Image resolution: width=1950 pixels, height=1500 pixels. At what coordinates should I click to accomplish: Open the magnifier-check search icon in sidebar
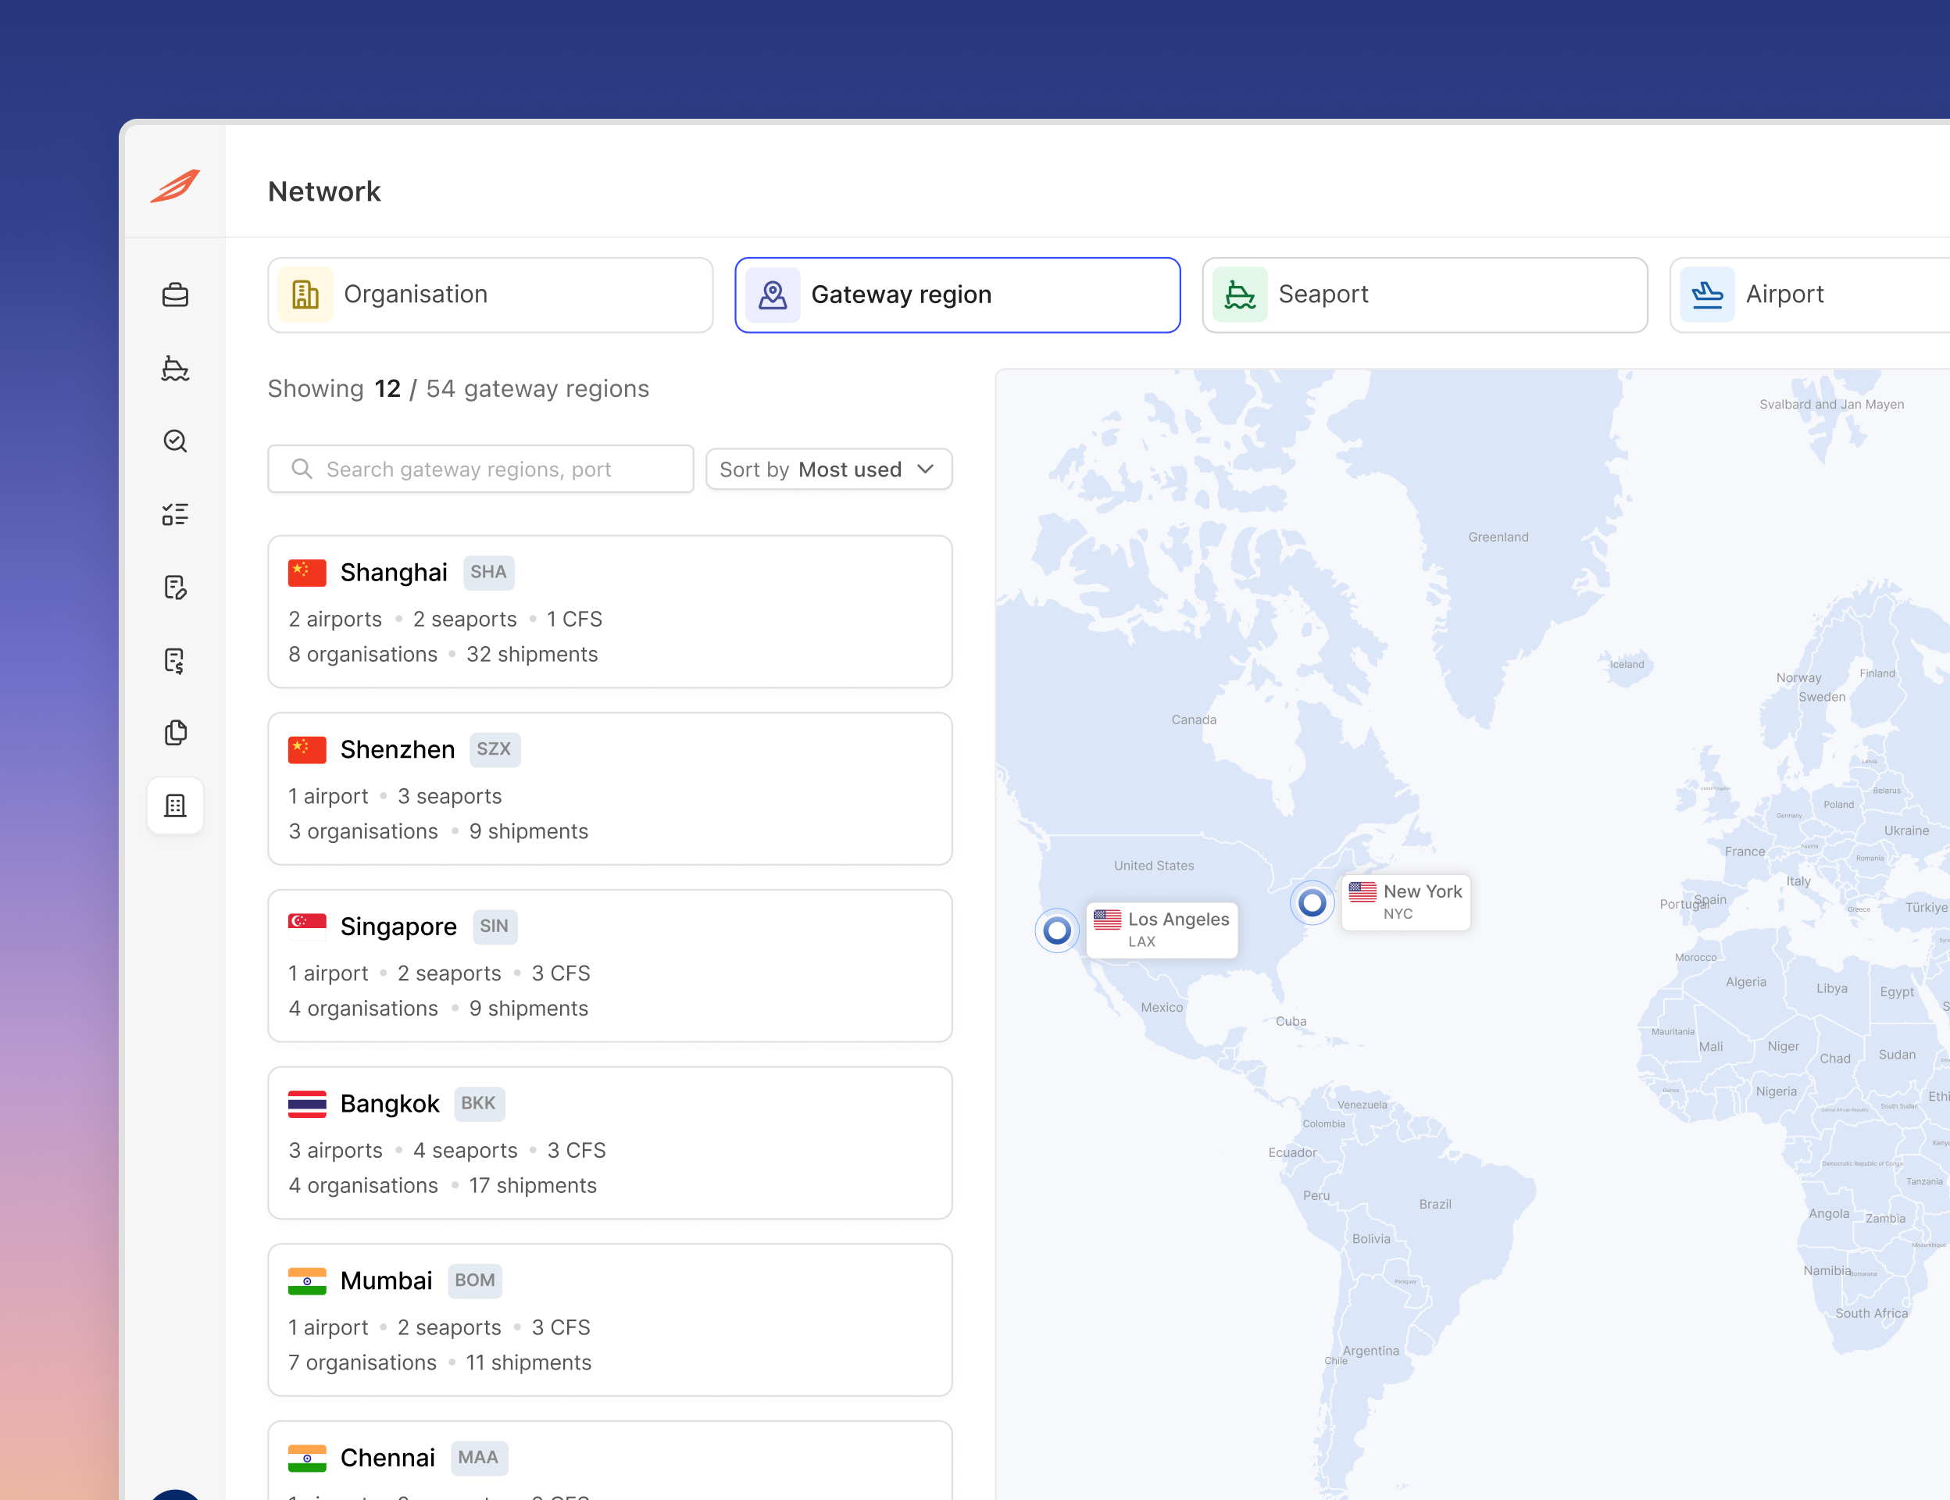175,441
